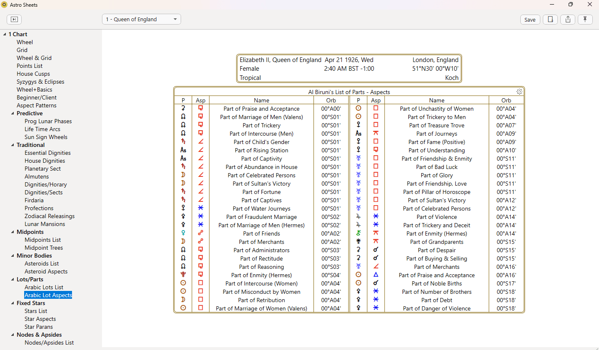Click the Koch house system label
This screenshot has height=350, width=599.
452,78
